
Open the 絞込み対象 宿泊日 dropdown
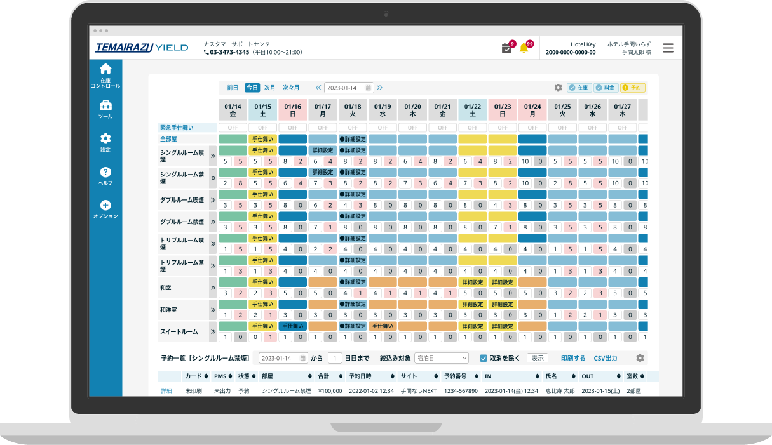pyautogui.click(x=441, y=358)
